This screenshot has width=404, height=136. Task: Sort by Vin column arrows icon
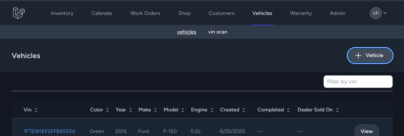coord(36,110)
